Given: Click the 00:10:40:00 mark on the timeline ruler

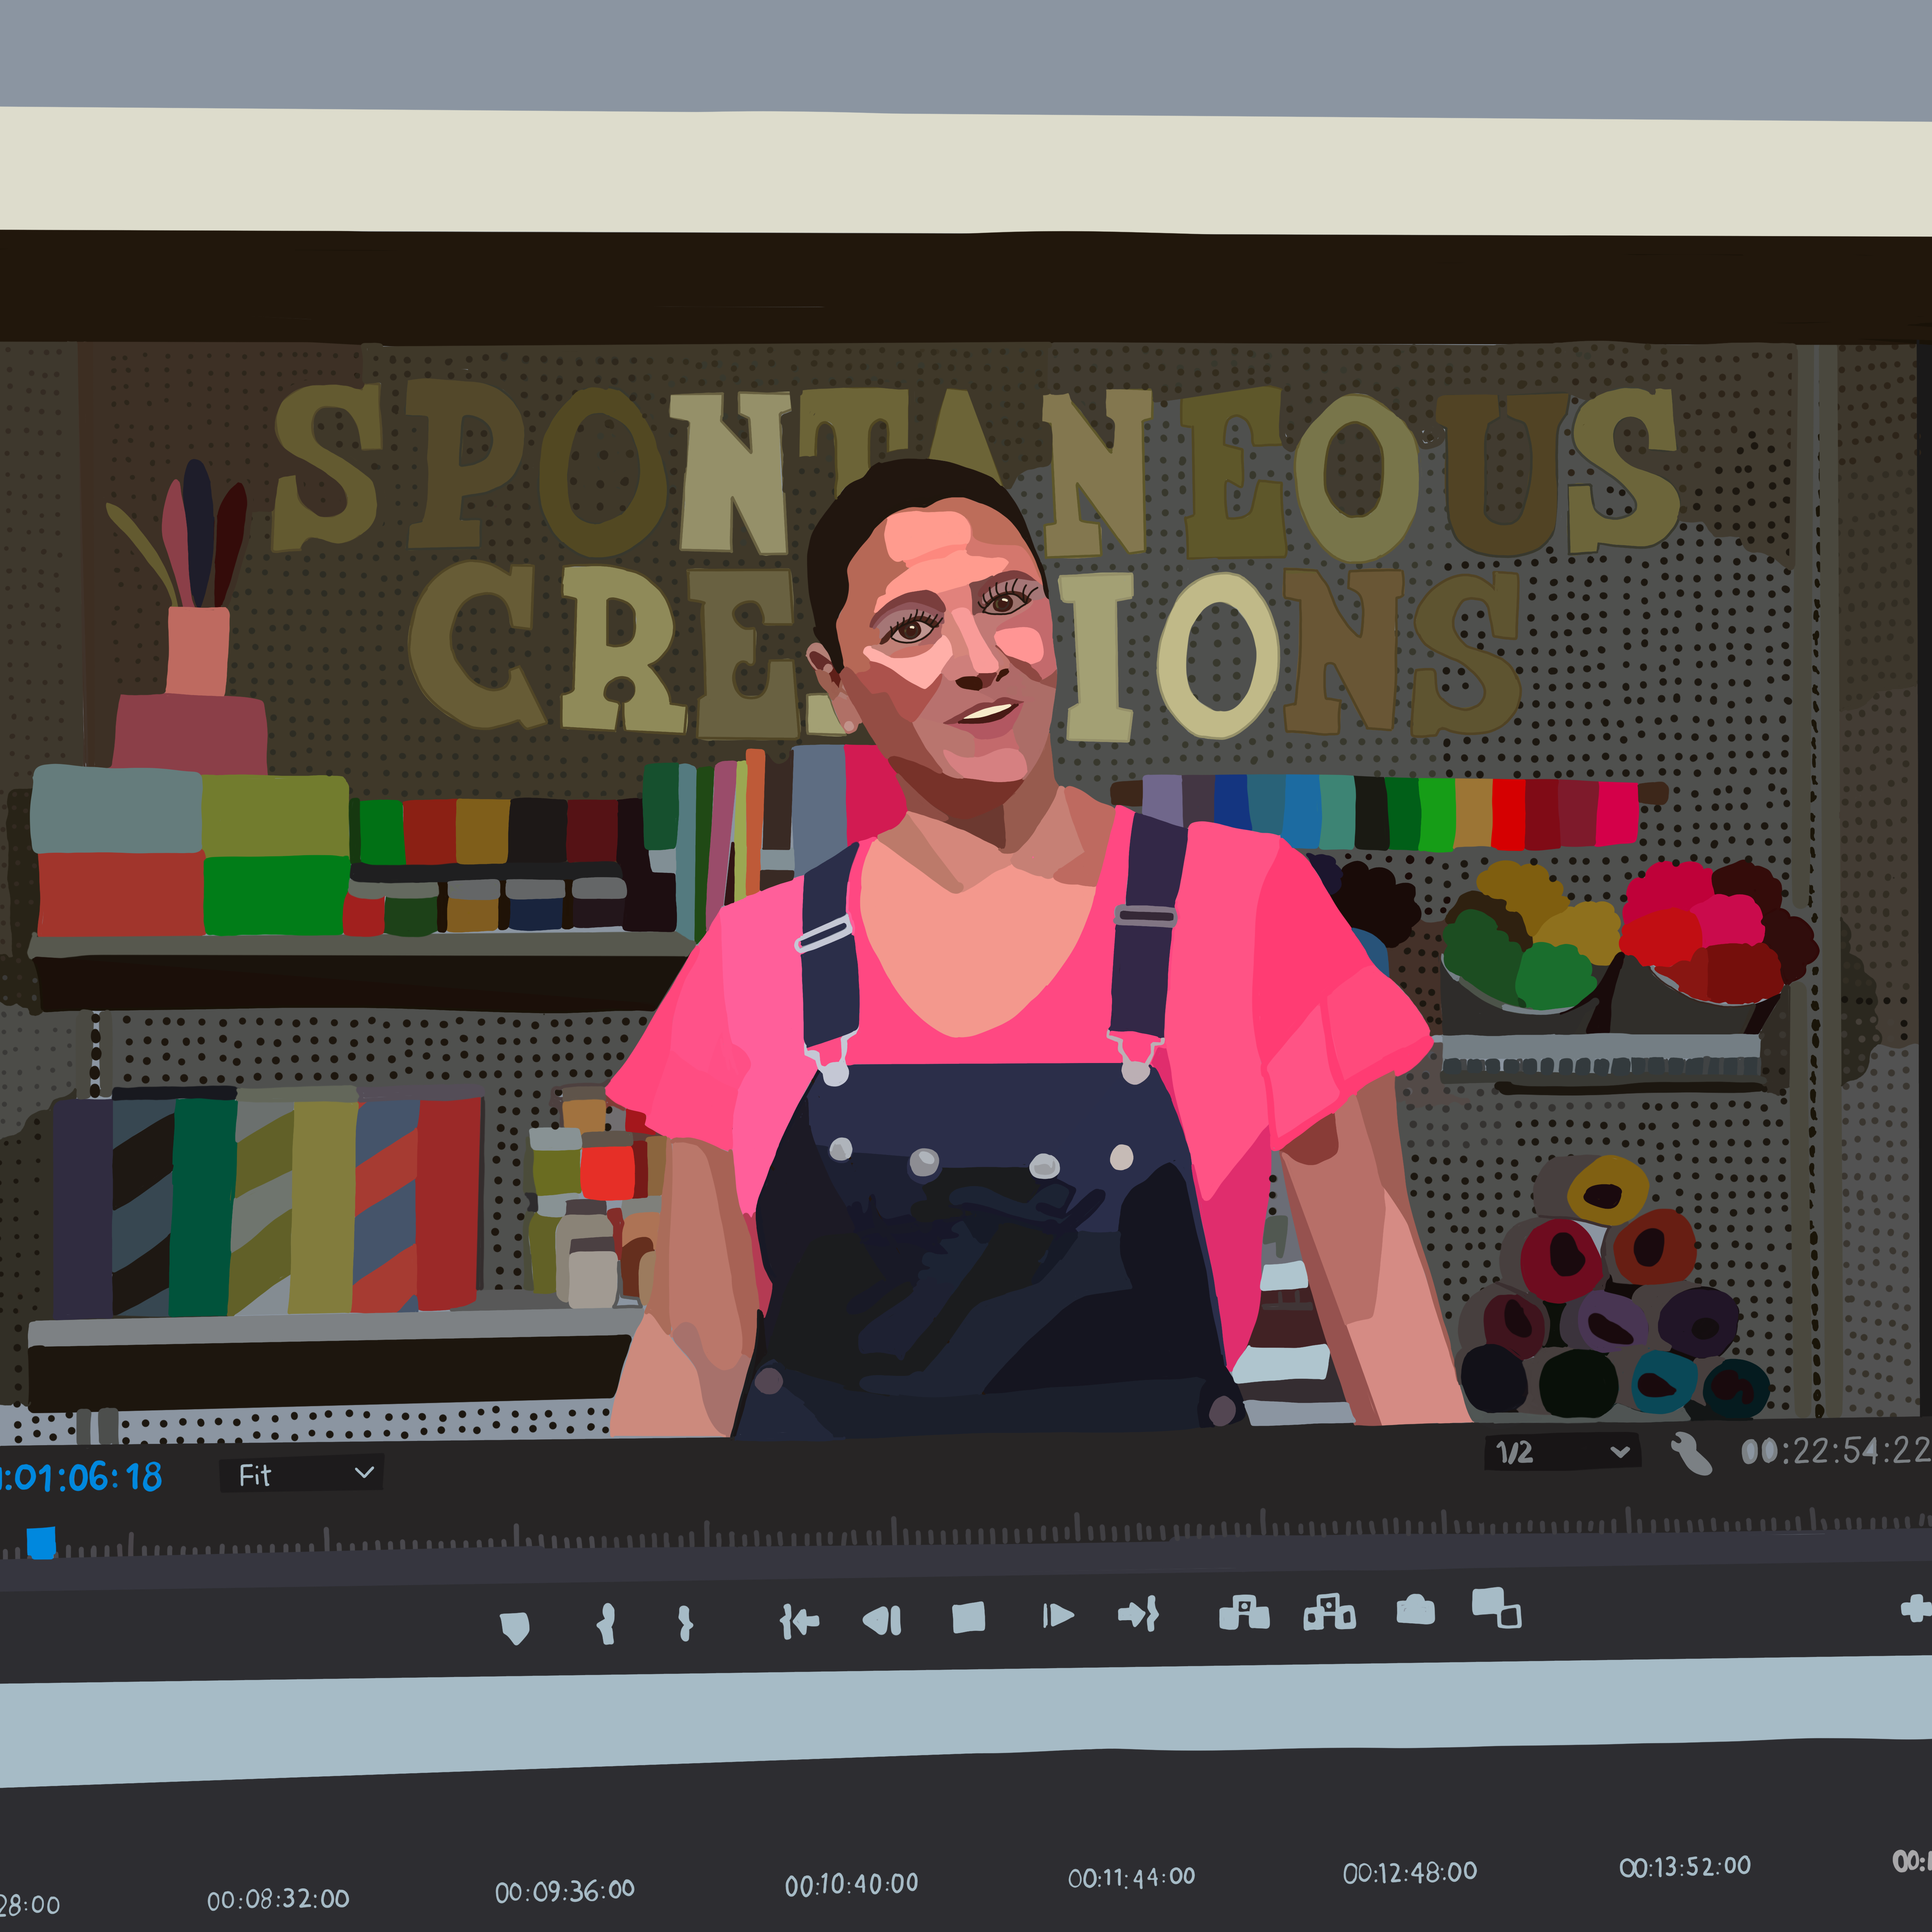Looking at the screenshot, I should (x=851, y=1885).
